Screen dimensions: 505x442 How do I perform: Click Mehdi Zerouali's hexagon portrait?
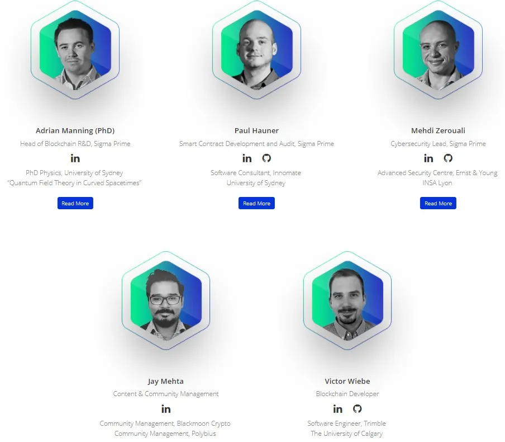(x=438, y=50)
